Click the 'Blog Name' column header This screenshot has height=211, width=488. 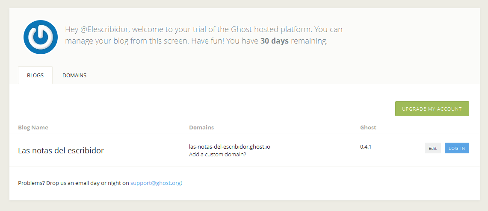(x=33, y=127)
